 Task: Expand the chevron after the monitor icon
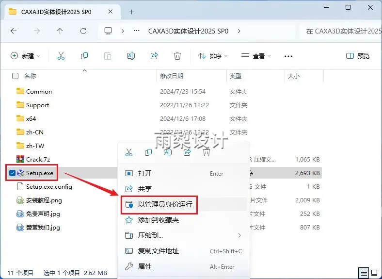(123, 31)
